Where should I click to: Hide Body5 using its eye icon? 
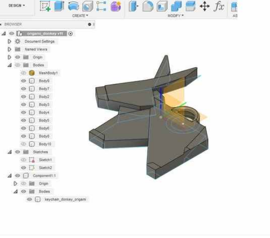tap(24, 120)
